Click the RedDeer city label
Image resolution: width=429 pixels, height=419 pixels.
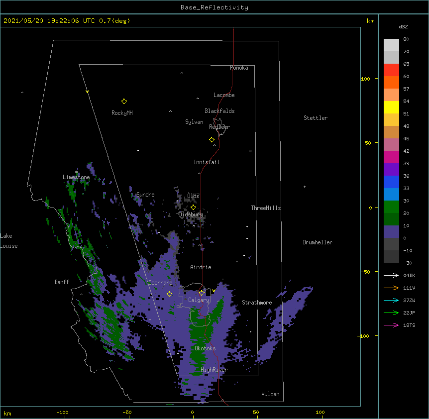(219, 127)
